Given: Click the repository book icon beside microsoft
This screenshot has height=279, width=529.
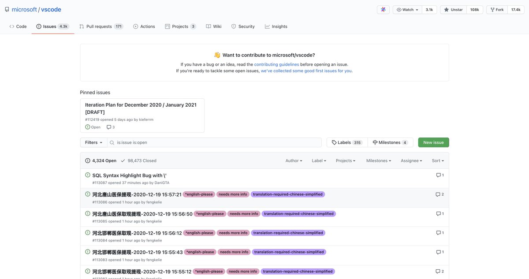Looking at the screenshot, I should [x=7, y=9].
